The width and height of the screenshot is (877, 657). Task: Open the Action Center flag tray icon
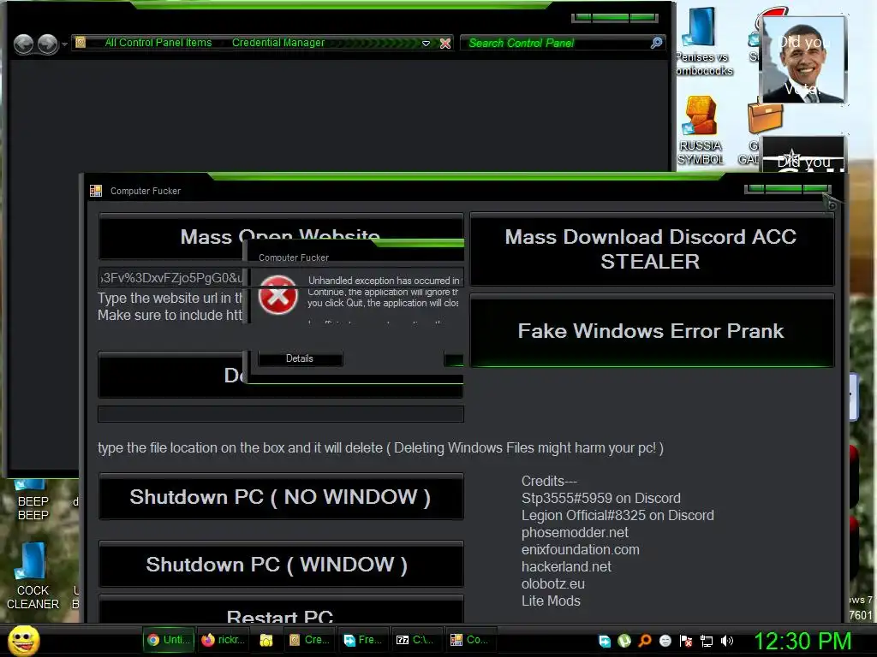coord(686,641)
